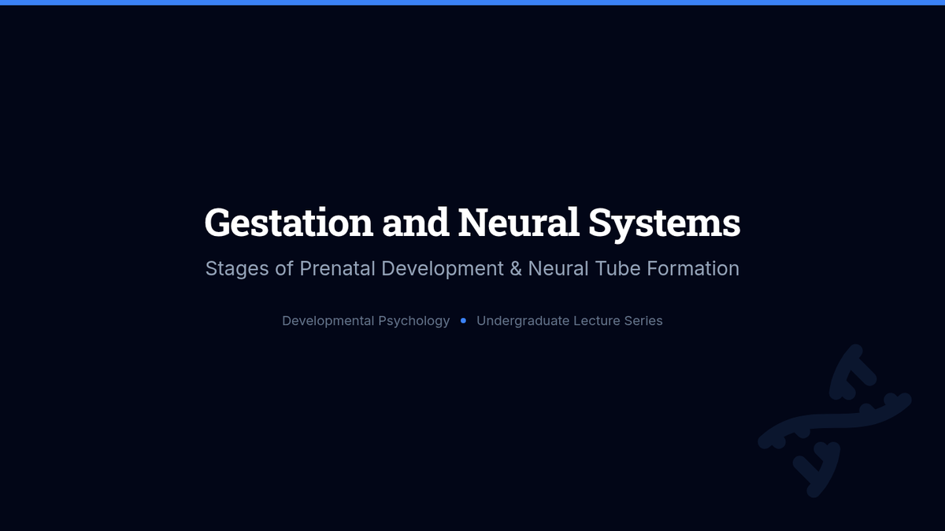Select "Prenatal" in the subtitle

(337, 269)
